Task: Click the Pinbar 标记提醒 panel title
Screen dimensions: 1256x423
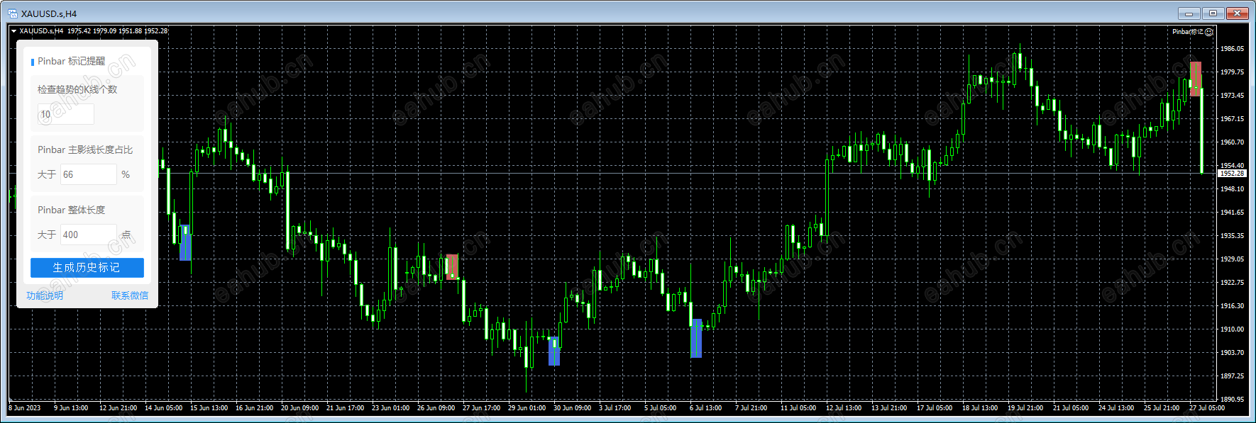Action: 71,62
